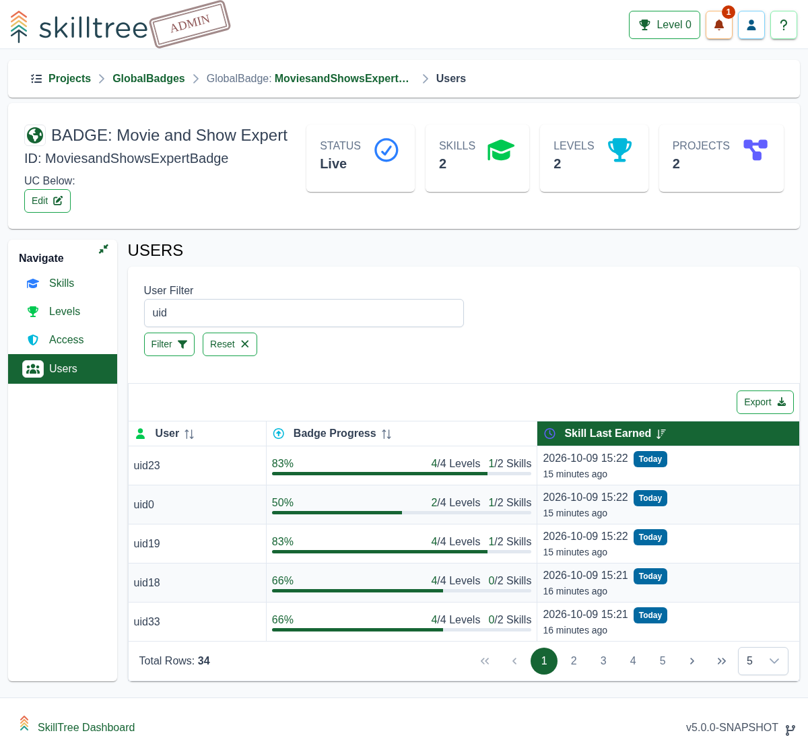The width and height of the screenshot is (808, 752).
Task: Click the Level 0 trophy button
Action: 665,25
